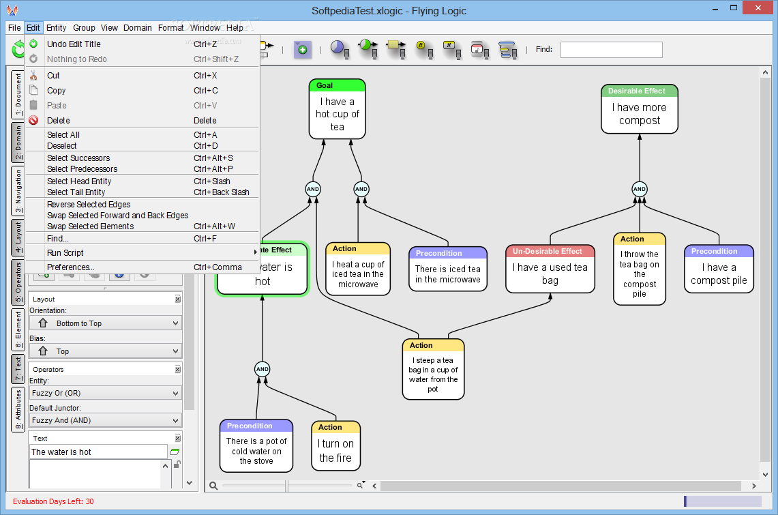Toggle the green circle edge weights toolbar icon
This screenshot has width=778, height=515.
[368, 49]
